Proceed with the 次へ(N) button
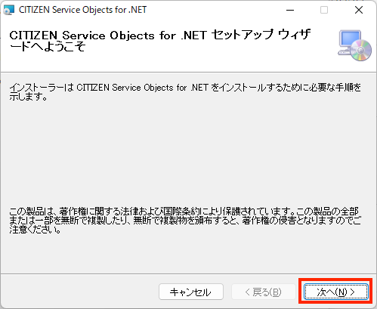Image resolution: width=377 pixels, height=309 pixels. 336,292
